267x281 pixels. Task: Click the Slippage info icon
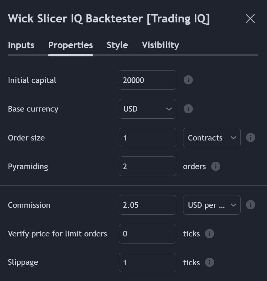click(209, 262)
